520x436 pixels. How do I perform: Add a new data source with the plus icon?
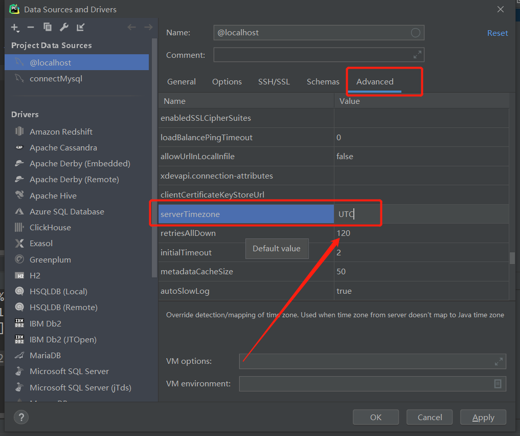click(x=15, y=28)
